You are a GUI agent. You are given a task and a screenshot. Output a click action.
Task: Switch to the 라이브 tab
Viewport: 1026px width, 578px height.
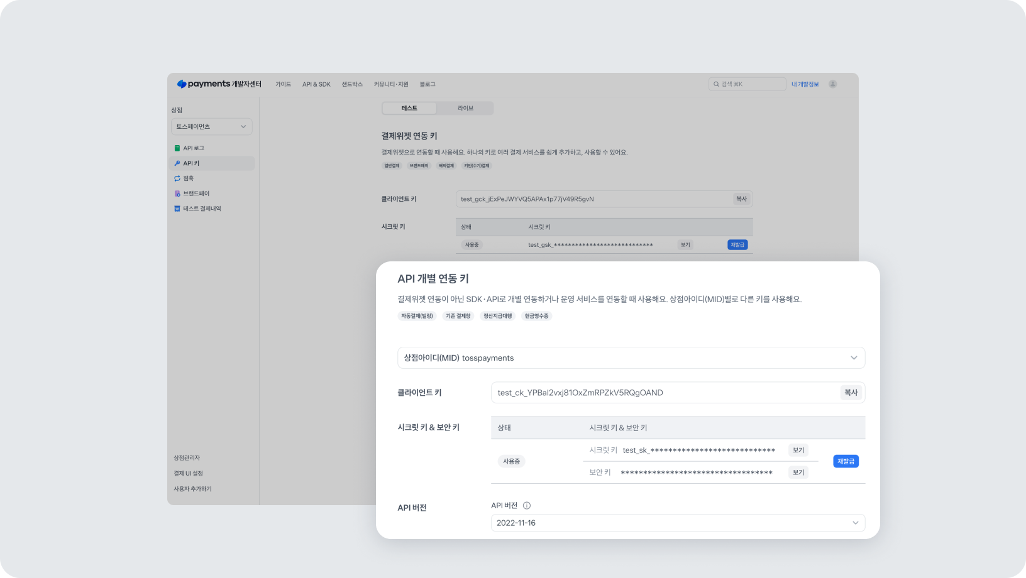[x=465, y=108]
